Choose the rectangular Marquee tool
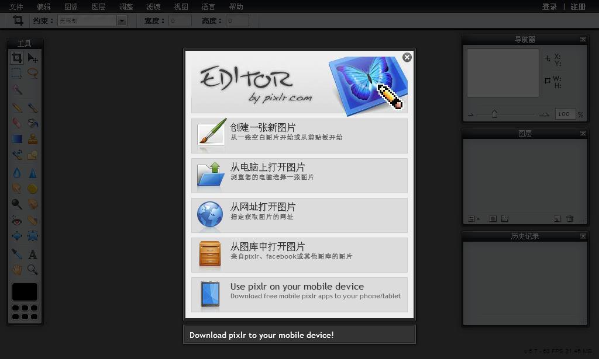The height and width of the screenshot is (359, 599). tap(17, 73)
